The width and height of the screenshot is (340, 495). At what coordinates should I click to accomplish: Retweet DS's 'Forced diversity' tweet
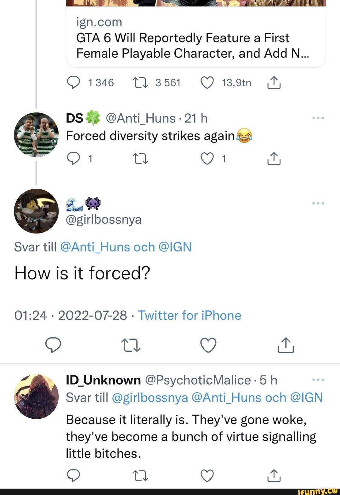(140, 159)
